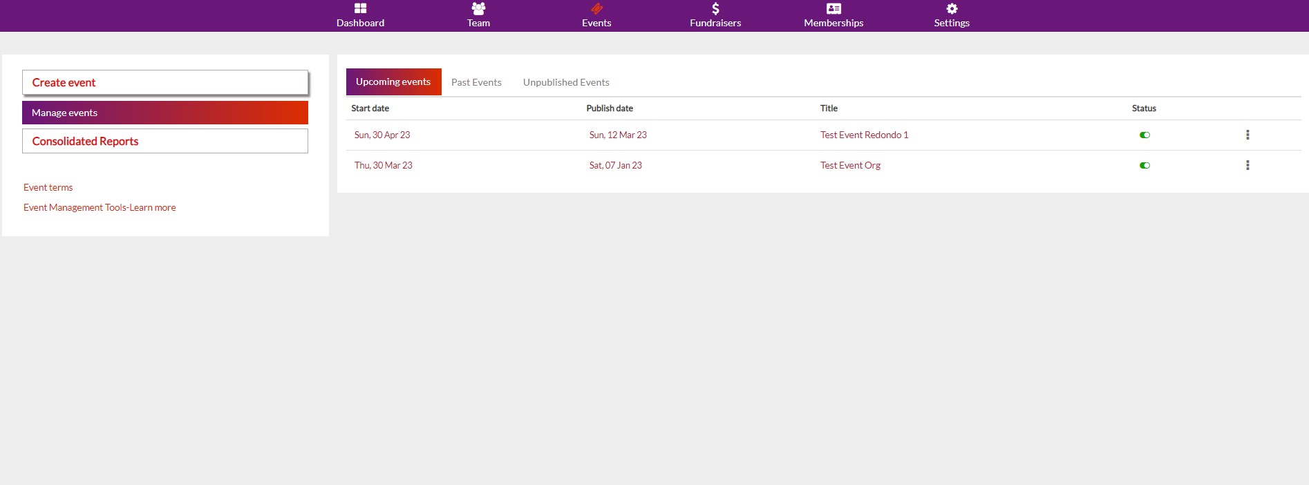Viewport: 1309px width, 485px height.
Task: Click the Publish date column header
Action: (x=610, y=108)
